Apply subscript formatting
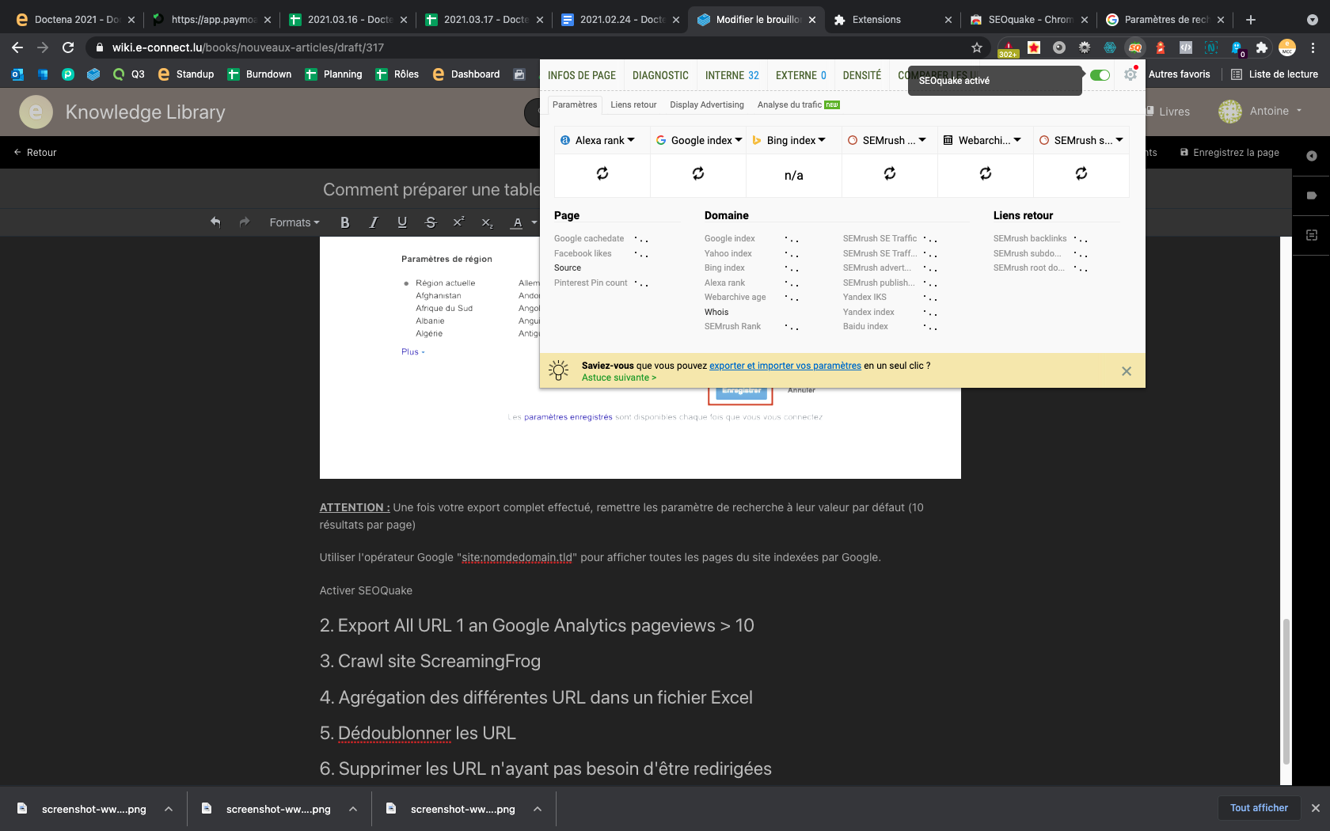The image size is (1330, 831). [487, 222]
